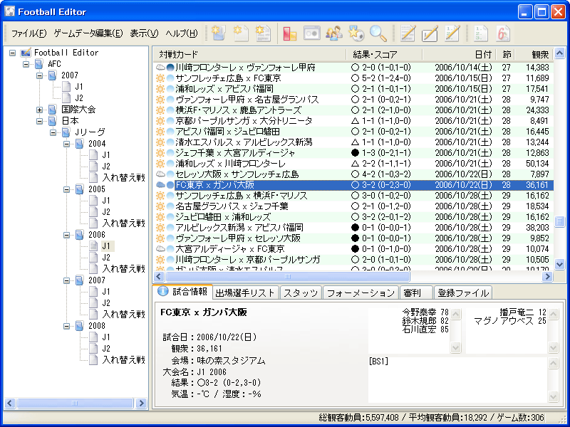Image resolution: width=570 pixels, height=427 pixels.
Task: Select 入れ替え戦 under the 2005 season
Action: pyautogui.click(x=123, y=223)
